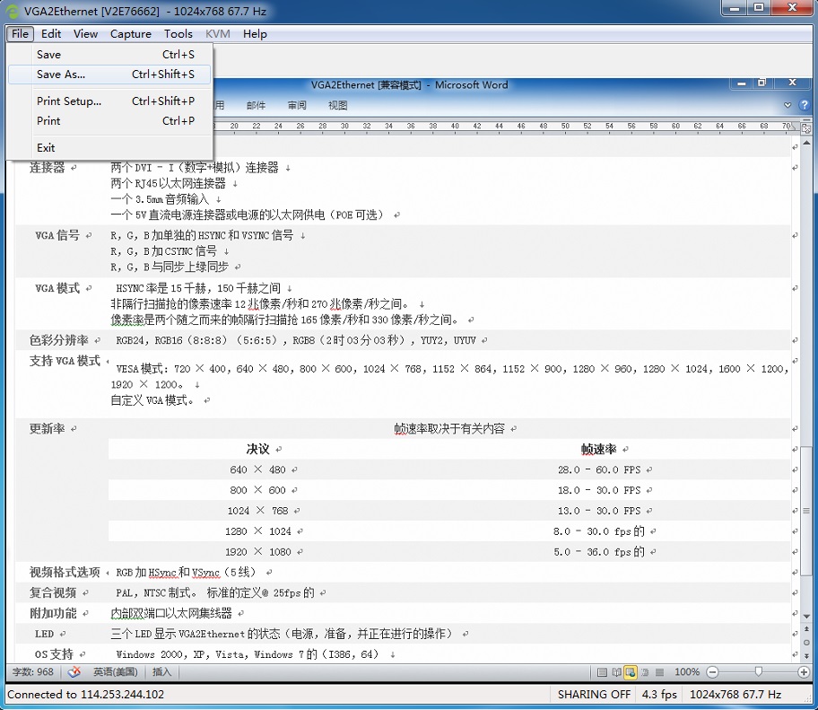The width and height of the screenshot is (818, 710).
Task: Click the vertical scrollbar up arrow
Action: [805, 144]
